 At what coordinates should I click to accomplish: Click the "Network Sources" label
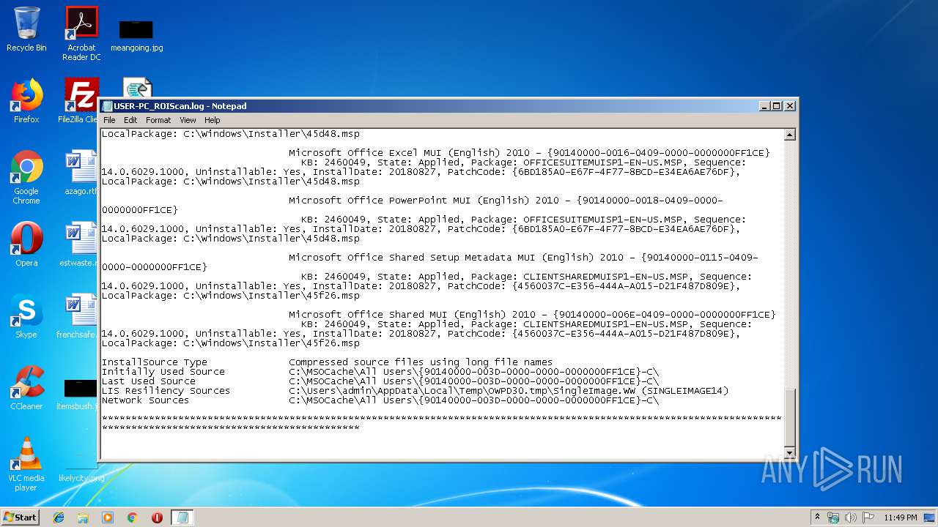click(146, 400)
